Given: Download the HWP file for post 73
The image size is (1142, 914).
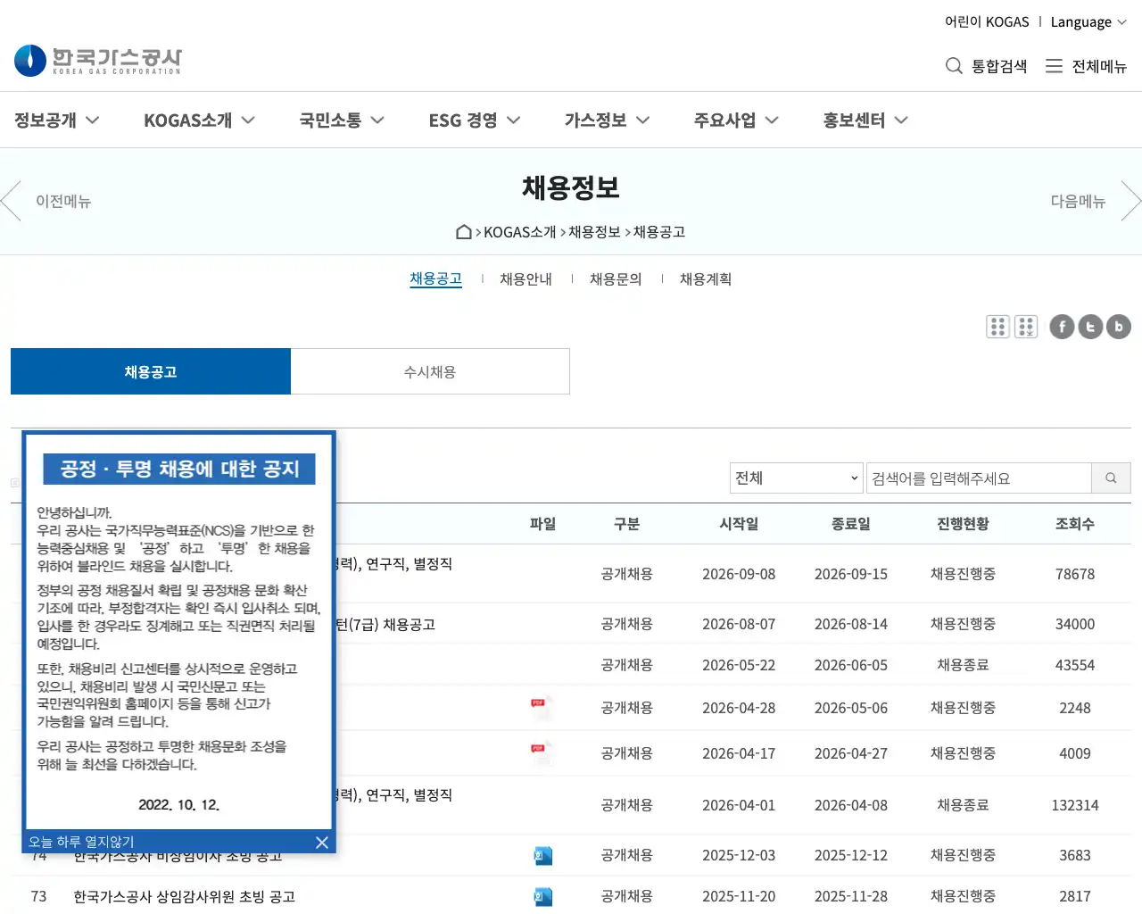Looking at the screenshot, I should click(542, 896).
